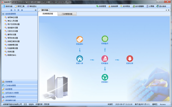Expand the 会员(就诊)卡管理 section
This screenshot has width=172, height=107.
[x=19, y=93]
